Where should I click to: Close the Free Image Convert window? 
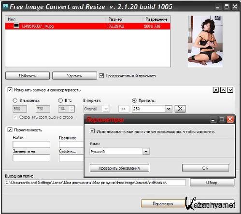point(235,7)
